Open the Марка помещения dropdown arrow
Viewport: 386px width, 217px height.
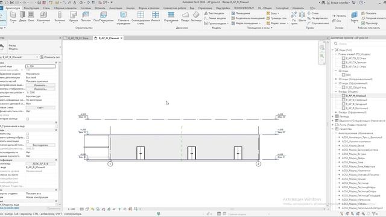pyautogui.click(x=260, y=24)
